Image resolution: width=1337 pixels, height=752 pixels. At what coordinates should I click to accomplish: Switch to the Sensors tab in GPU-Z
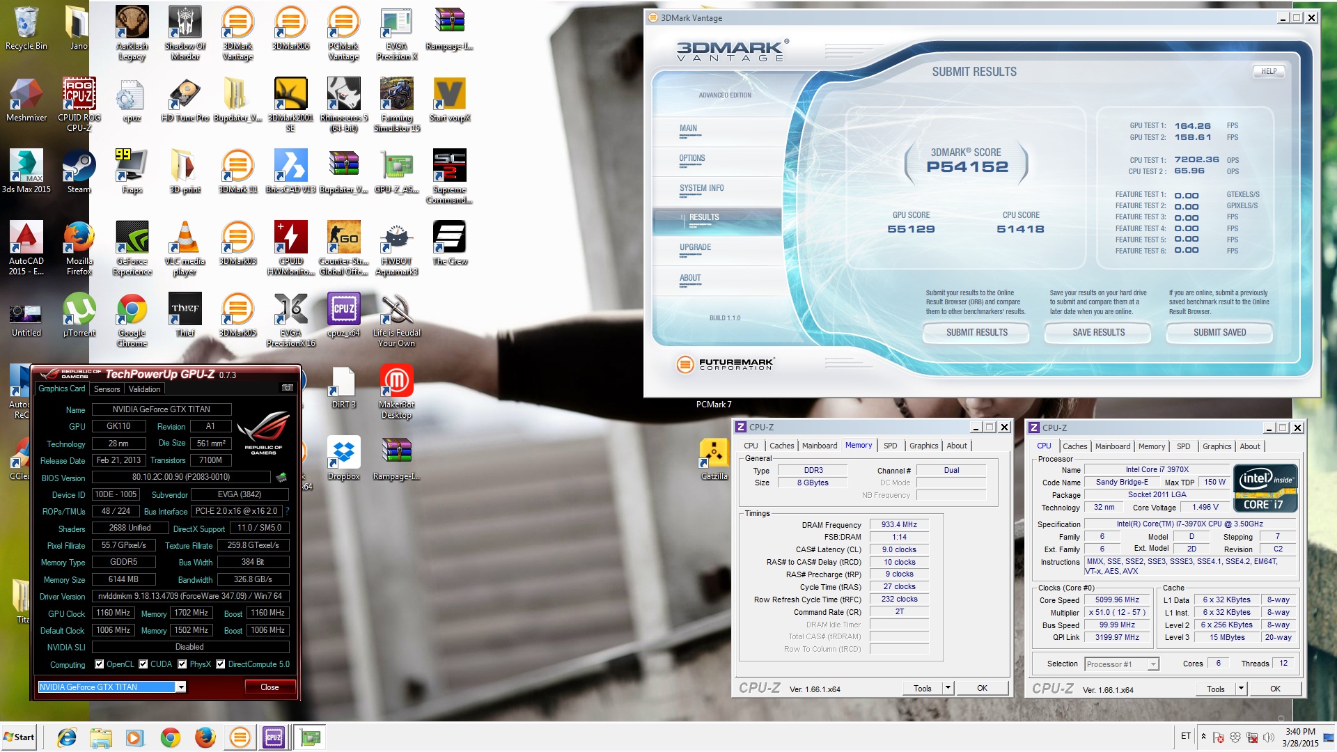tap(107, 389)
